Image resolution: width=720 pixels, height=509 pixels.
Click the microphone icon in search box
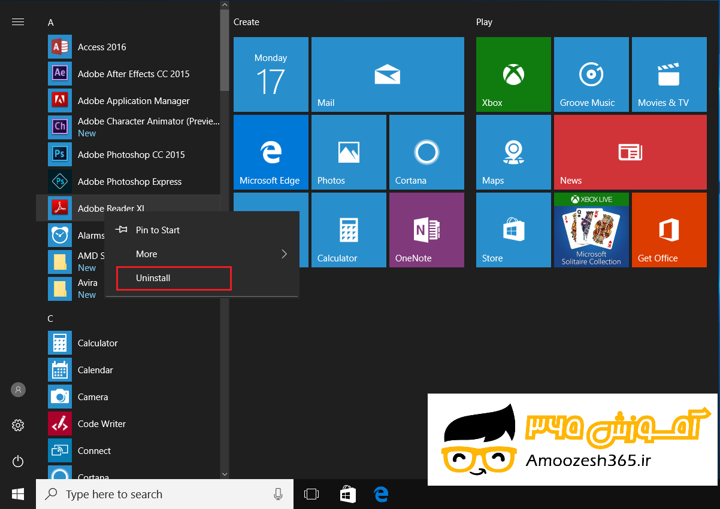click(x=278, y=494)
